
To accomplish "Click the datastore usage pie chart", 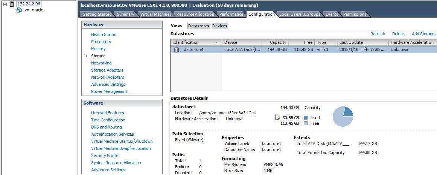I will click(343, 116).
